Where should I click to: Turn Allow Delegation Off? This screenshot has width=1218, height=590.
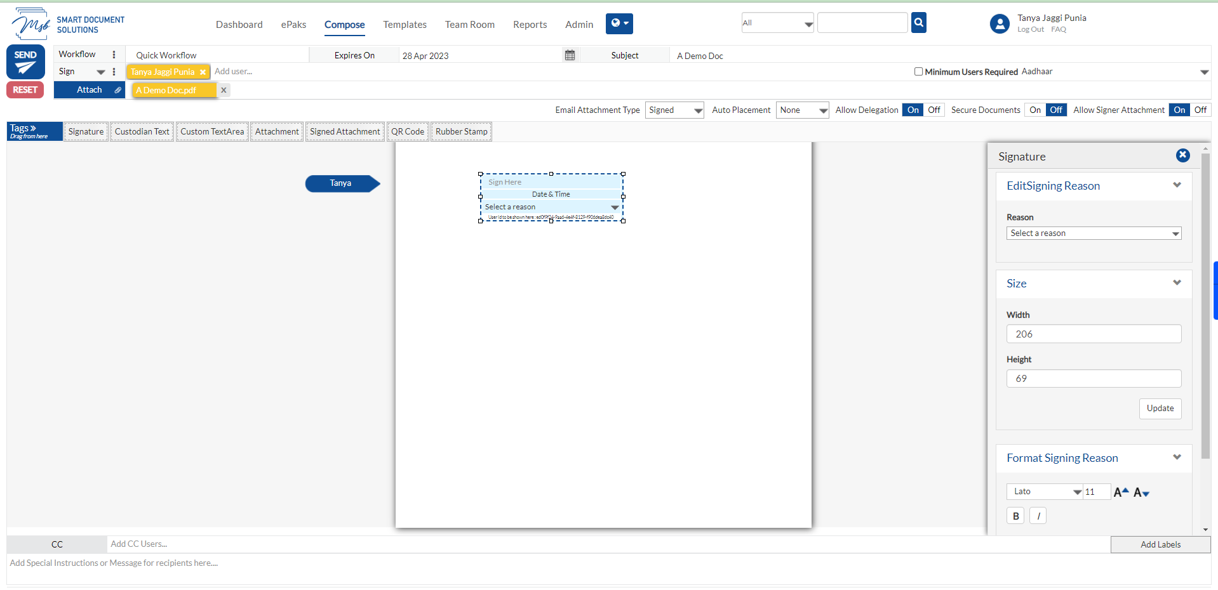point(934,110)
